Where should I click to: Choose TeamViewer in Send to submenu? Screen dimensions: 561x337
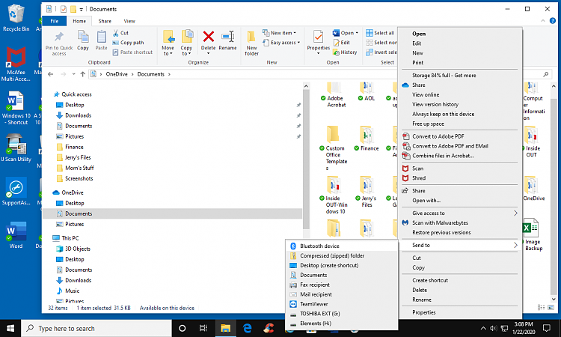tap(314, 304)
